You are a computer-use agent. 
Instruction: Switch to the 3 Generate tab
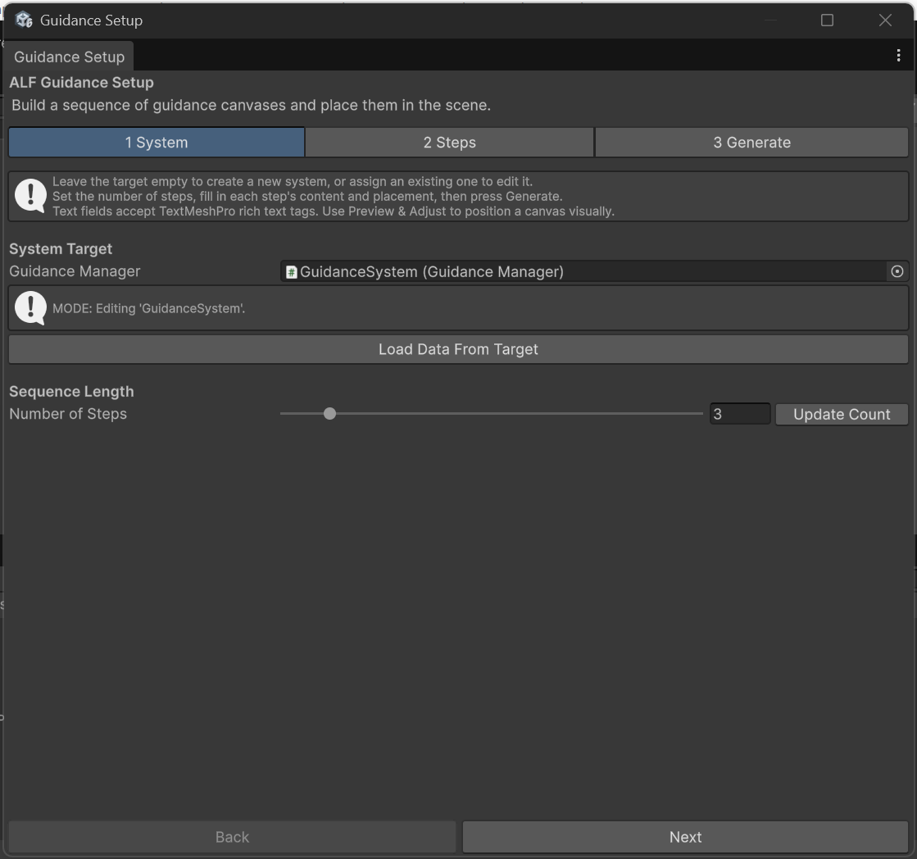point(751,142)
